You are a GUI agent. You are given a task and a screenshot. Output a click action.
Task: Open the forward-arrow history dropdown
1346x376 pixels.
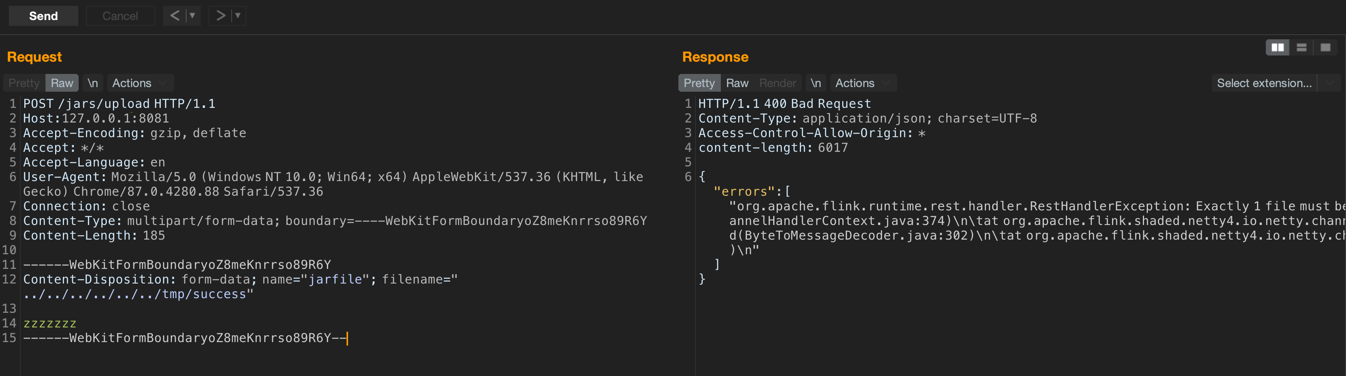(x=238, y=16)
